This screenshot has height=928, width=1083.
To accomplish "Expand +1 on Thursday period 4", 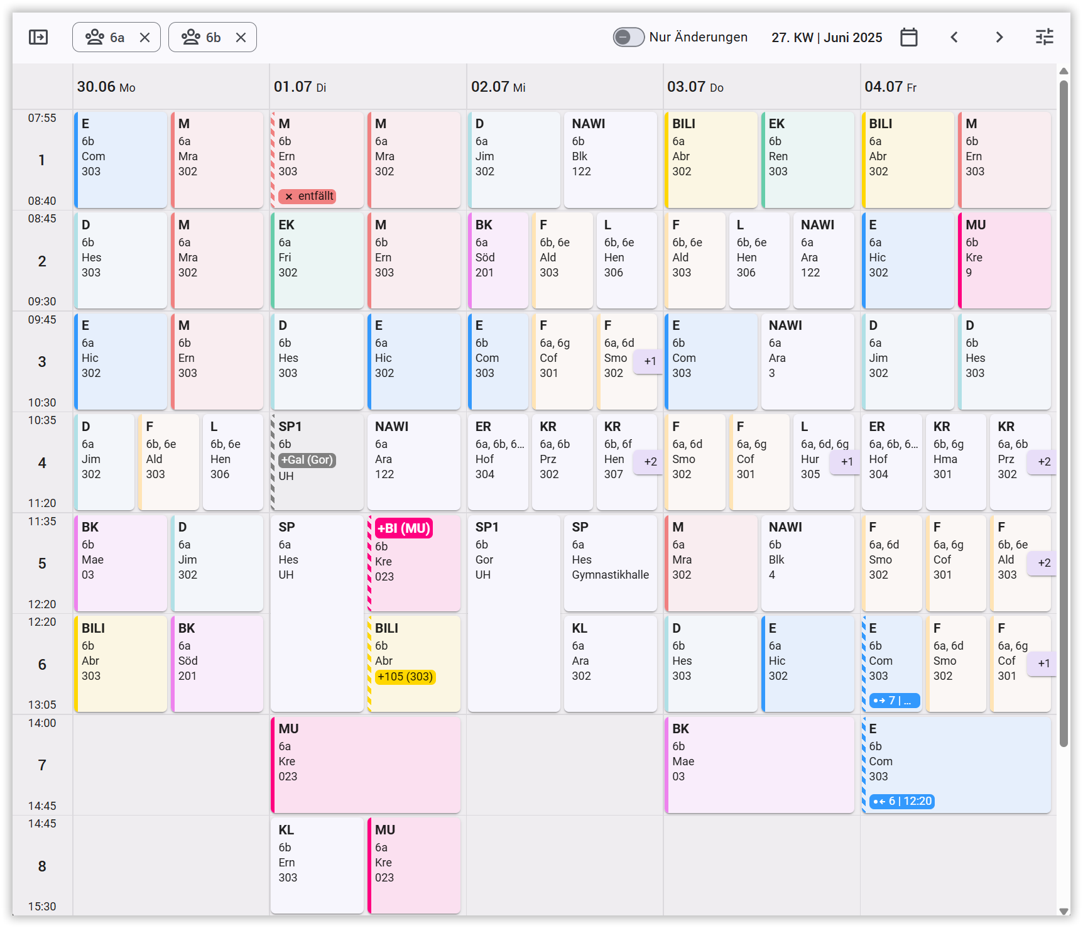I will [x=846, y=462].
